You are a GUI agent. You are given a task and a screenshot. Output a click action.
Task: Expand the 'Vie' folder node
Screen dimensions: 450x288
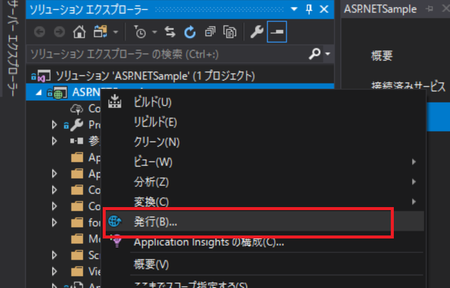pyautogui.click(x=54, y=271)
